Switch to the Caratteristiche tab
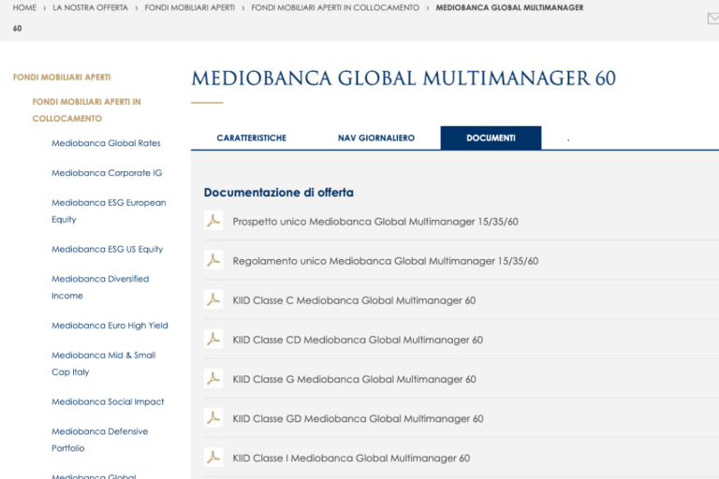 [251, 138]
